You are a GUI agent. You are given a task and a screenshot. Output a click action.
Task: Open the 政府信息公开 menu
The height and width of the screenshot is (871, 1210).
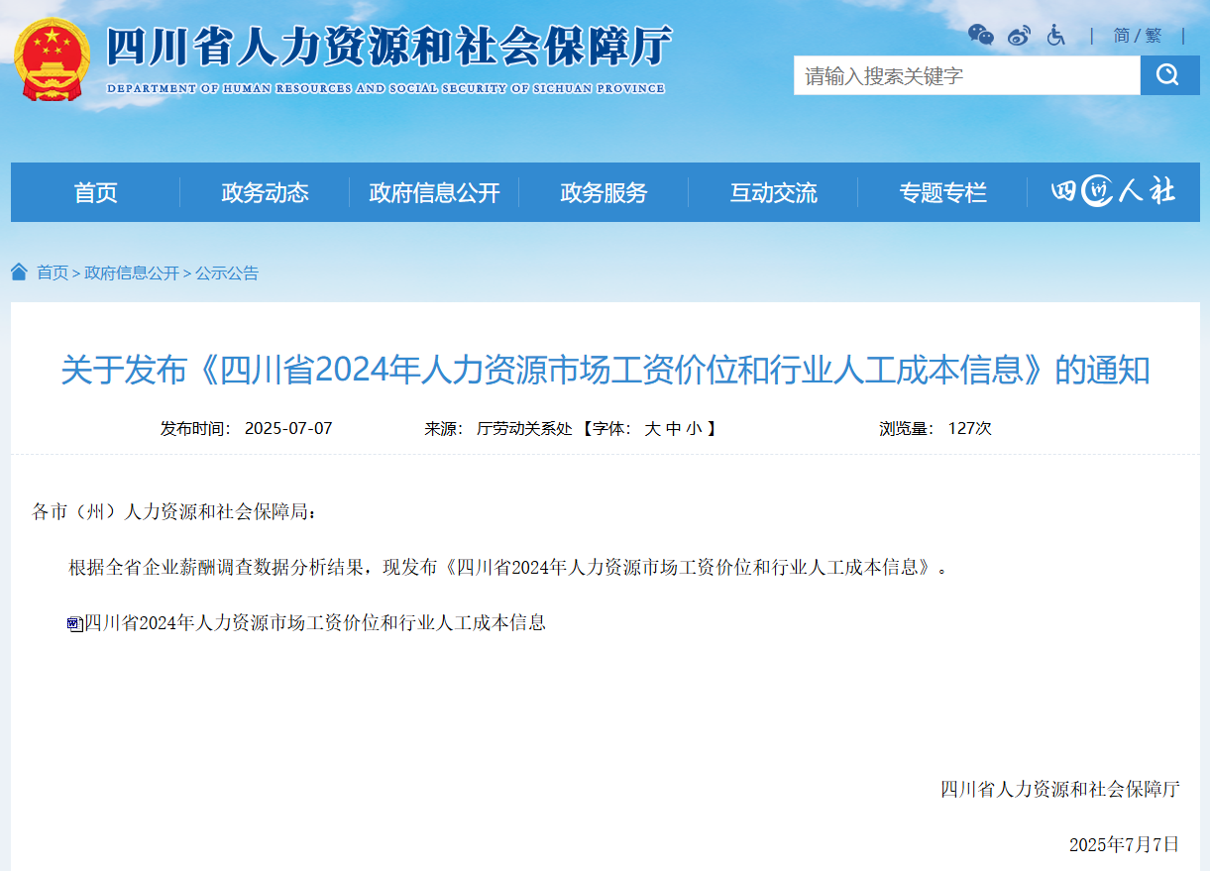coord(434,192)
